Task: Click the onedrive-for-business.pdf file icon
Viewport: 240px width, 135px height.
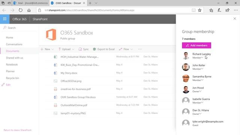Action: 55,89
